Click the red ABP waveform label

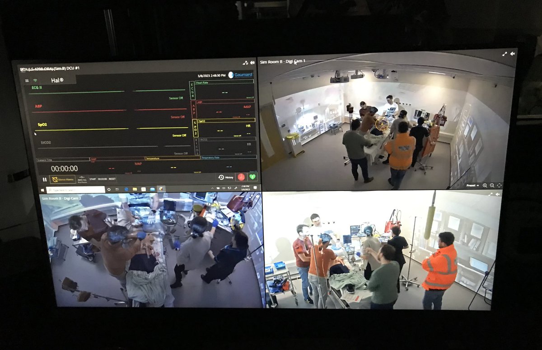coord(39,106)
